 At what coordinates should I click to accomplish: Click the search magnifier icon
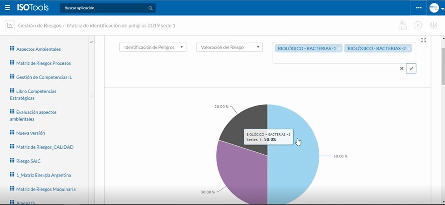151,8
